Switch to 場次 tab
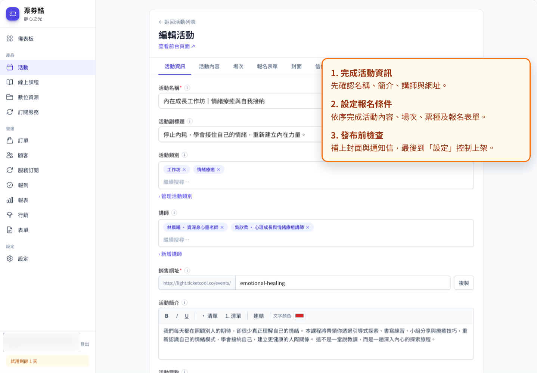Screen dimensions: 537x373 tap(238, 66)
